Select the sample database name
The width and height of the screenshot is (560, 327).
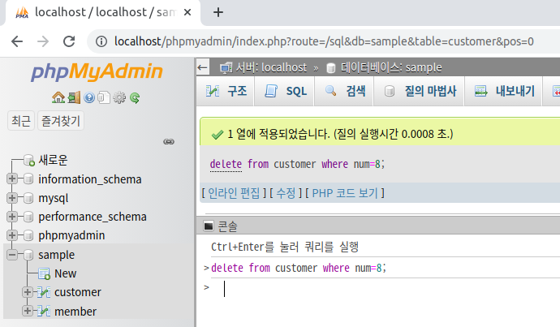tap(57, 255)
